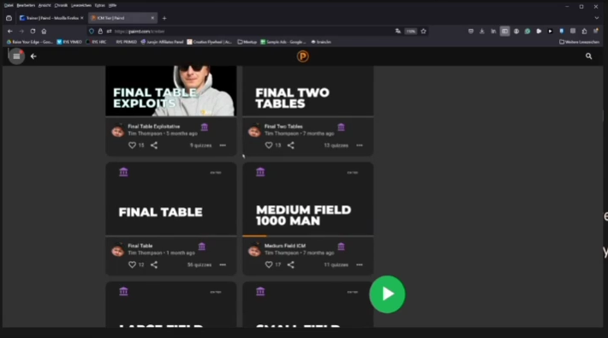
Task: Open Tim Thompson avatar on Medium Field ICM
Action: 254,251
